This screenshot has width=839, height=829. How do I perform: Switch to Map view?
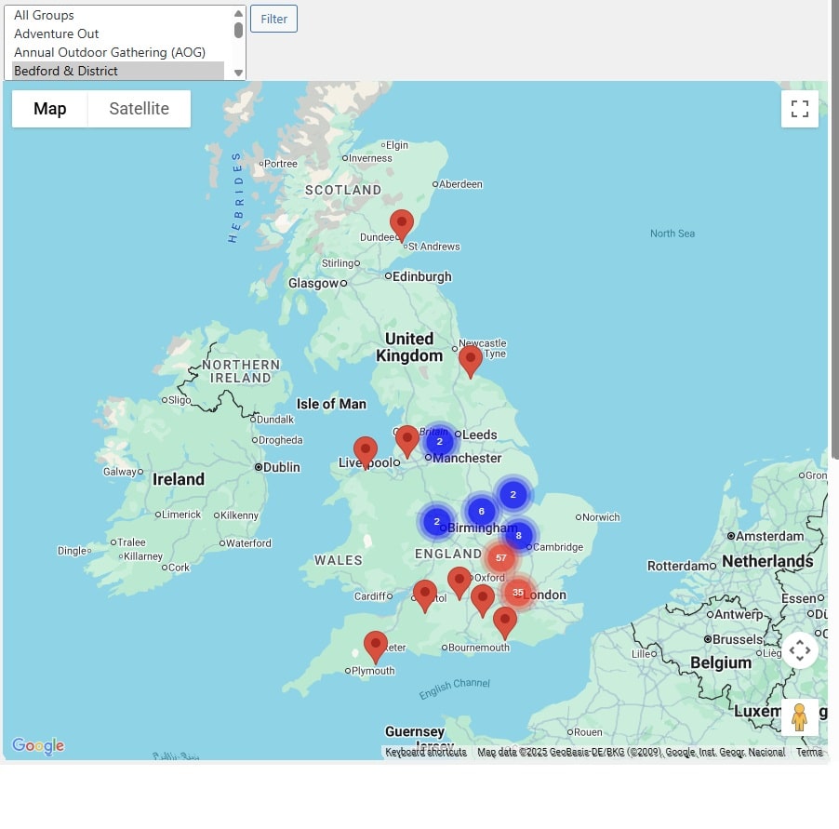(50, 109)
